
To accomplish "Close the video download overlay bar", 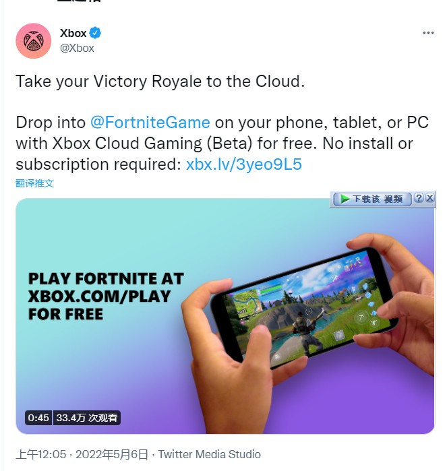I will click(x=430, y=198).
